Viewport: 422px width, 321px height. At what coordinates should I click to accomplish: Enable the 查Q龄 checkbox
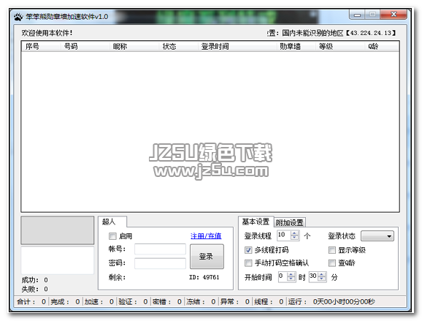332,263
